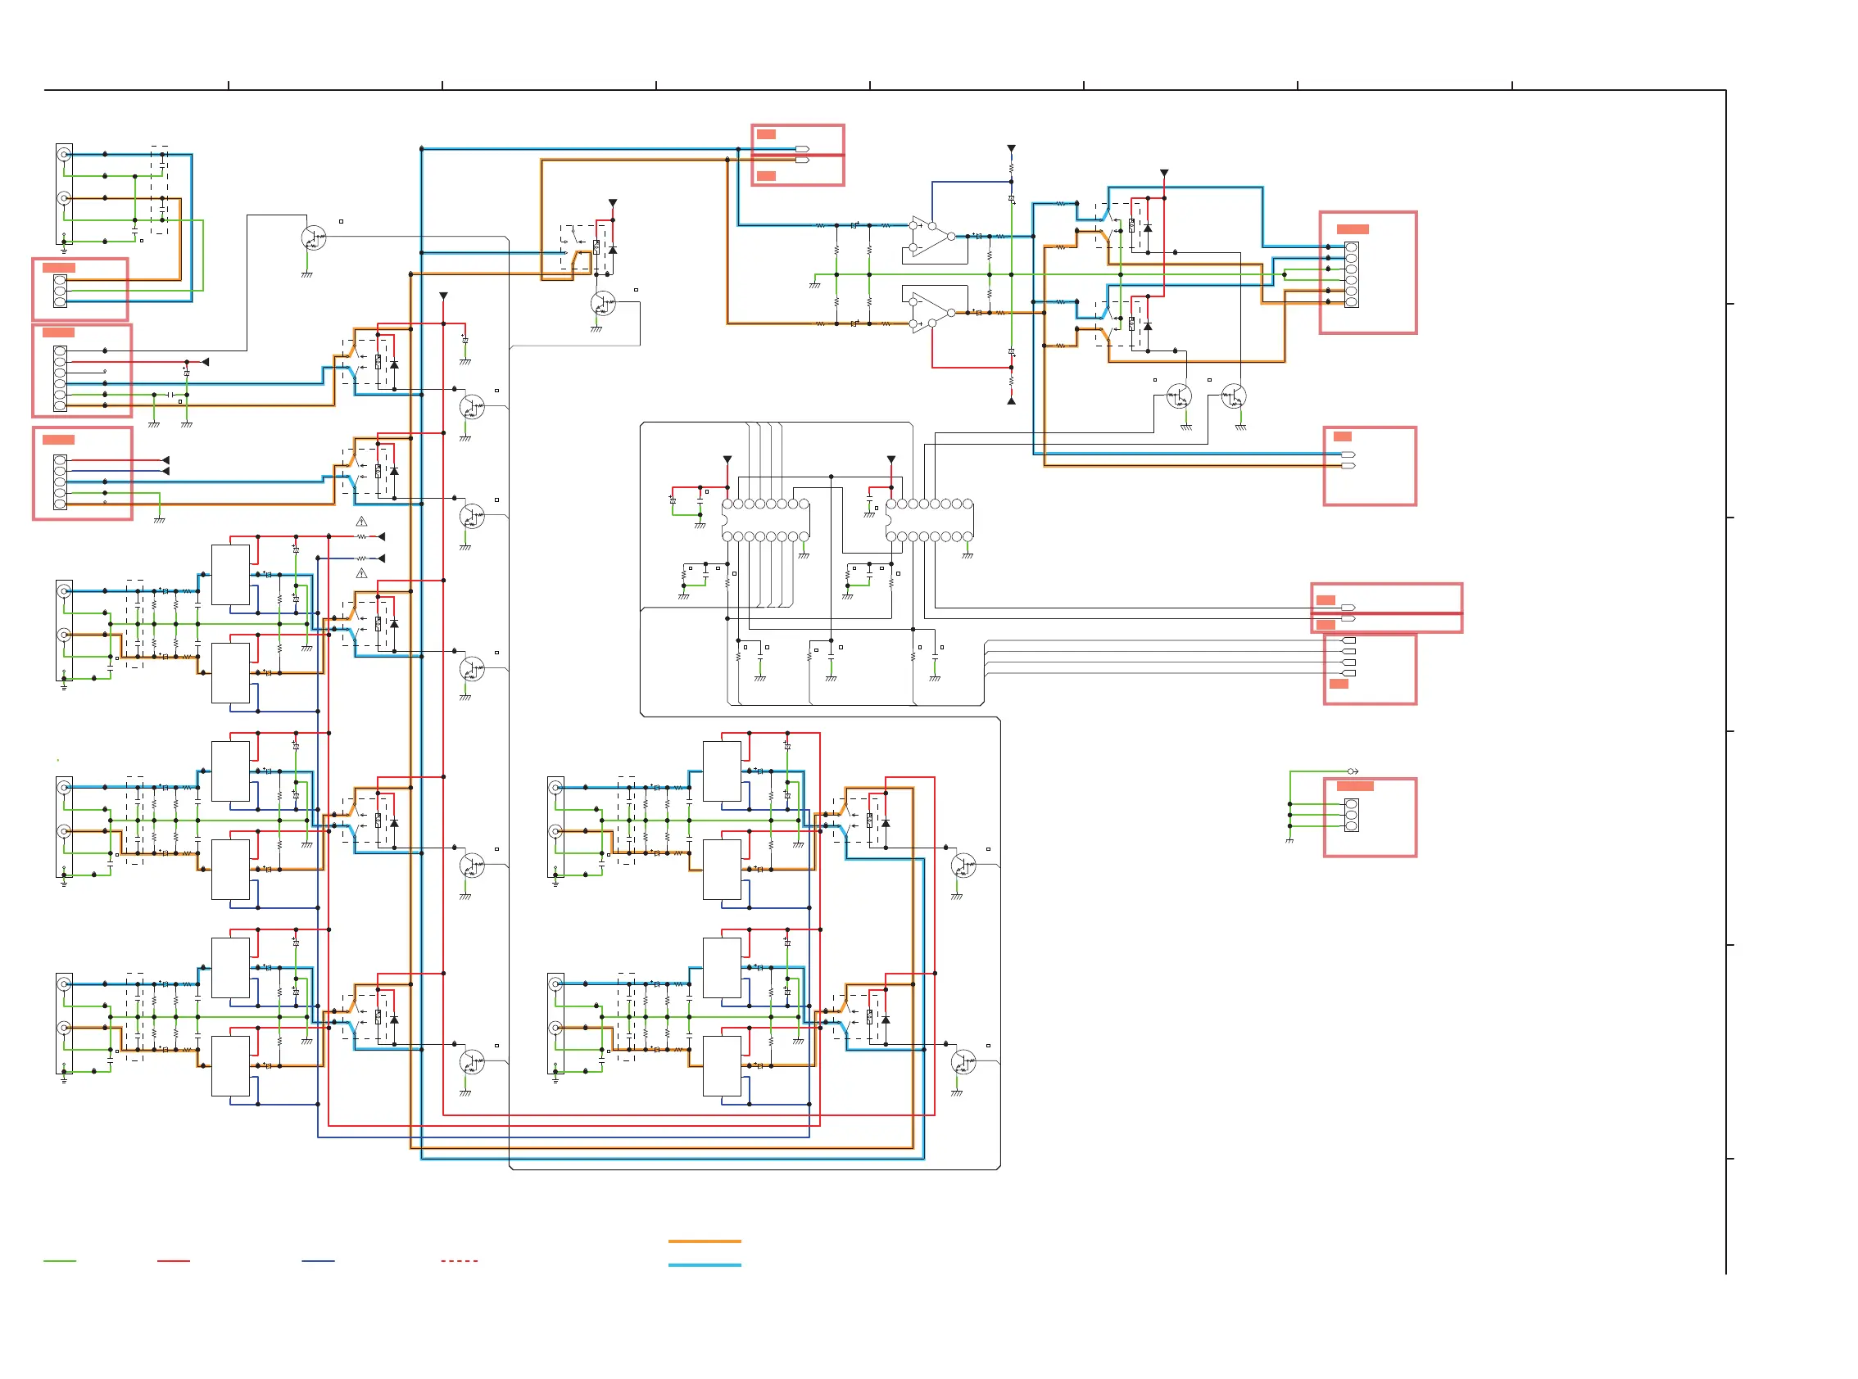Click the supply arrow above the right DIP chip
This screenshot has width=1858, height=1379.
891,460
